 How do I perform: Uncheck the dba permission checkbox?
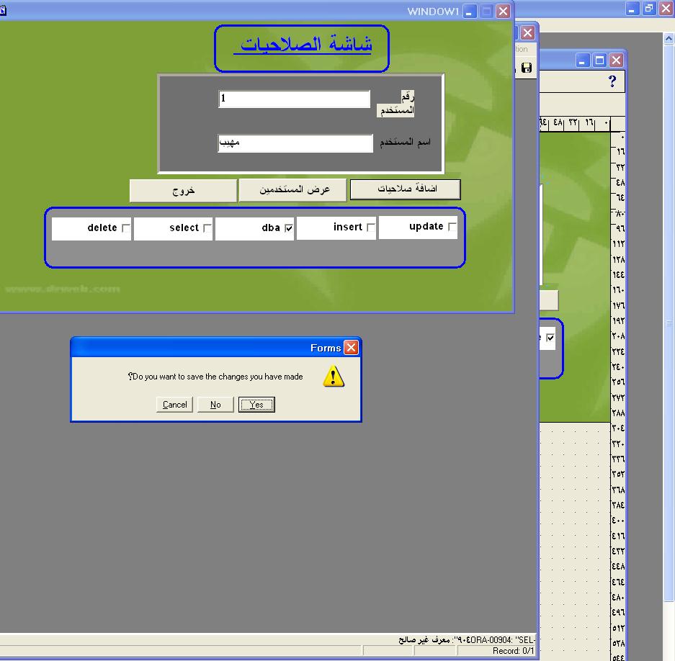coord(289,228)
